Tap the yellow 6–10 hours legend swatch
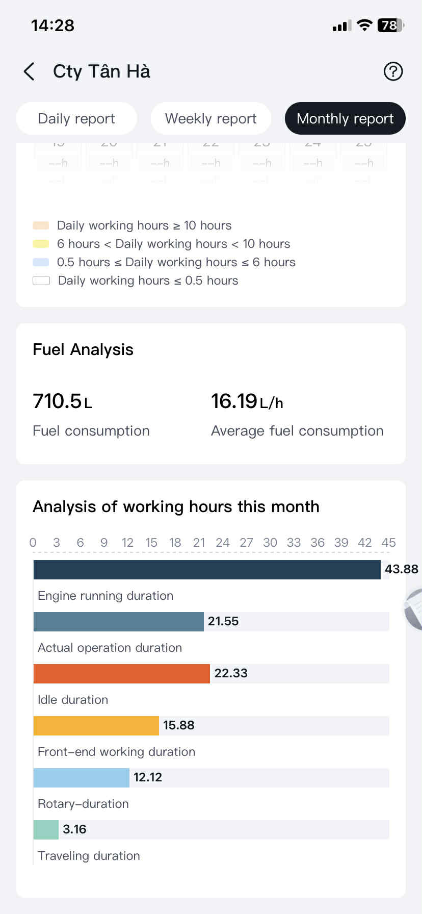The height and width of the screenshot is (914, 422). [41, 244]
